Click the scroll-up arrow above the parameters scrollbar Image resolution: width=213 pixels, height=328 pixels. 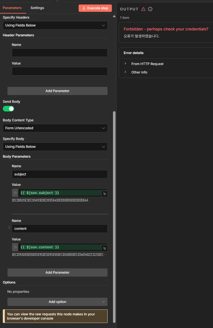pos(114,16)
